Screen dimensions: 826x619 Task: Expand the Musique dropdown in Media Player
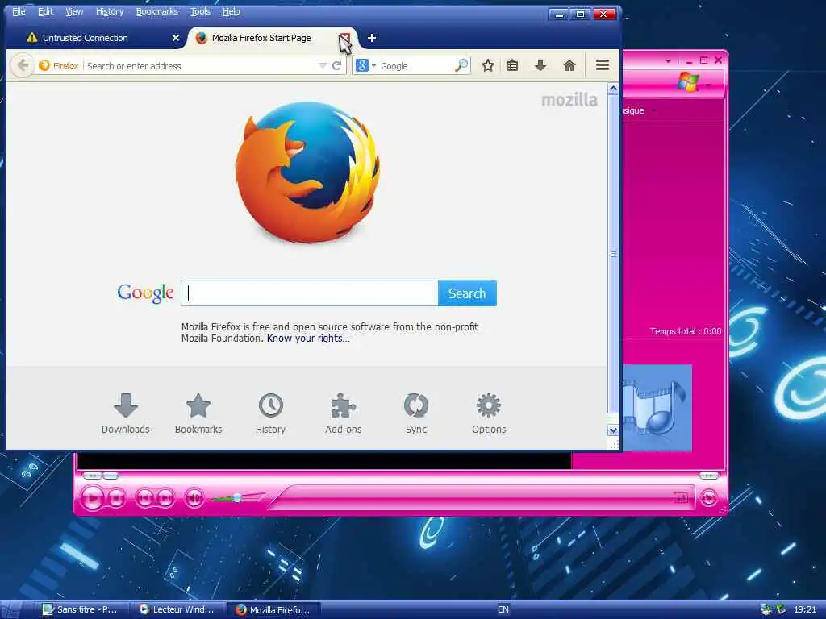point(654,110)
